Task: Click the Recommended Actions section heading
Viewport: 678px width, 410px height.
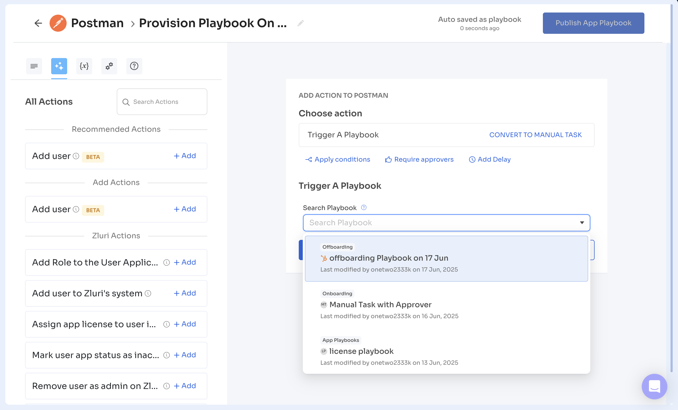Action: pos(116,129)
